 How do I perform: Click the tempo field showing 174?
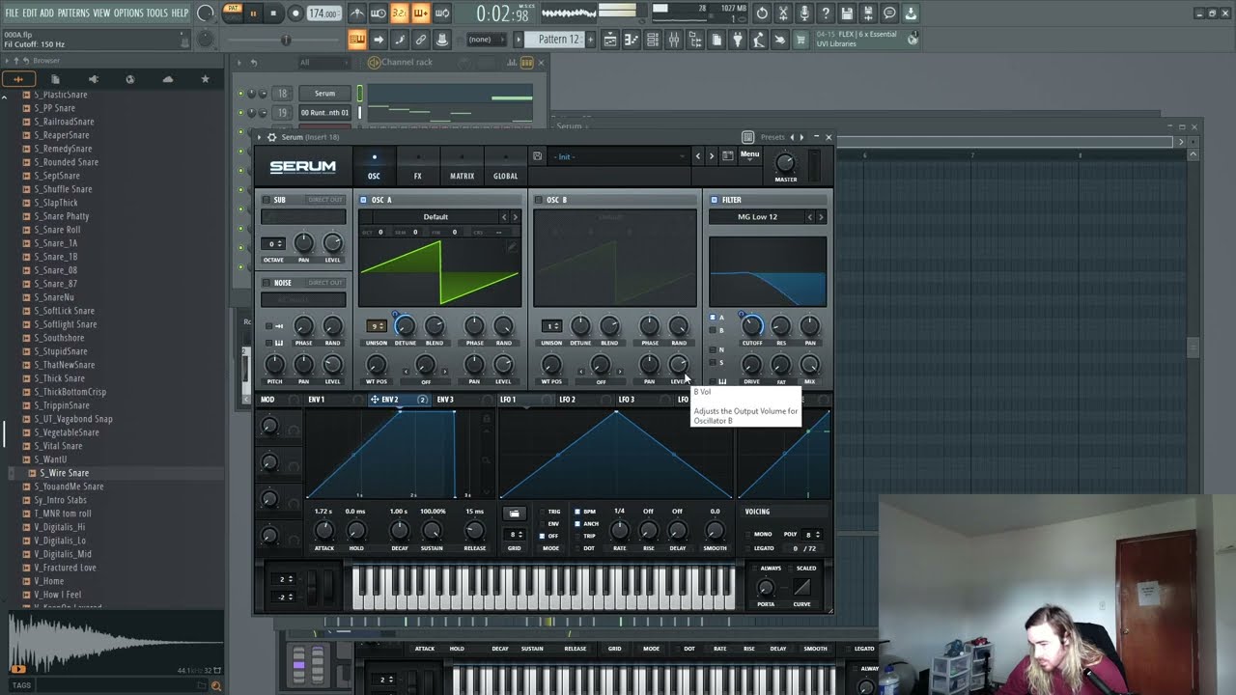323,14
